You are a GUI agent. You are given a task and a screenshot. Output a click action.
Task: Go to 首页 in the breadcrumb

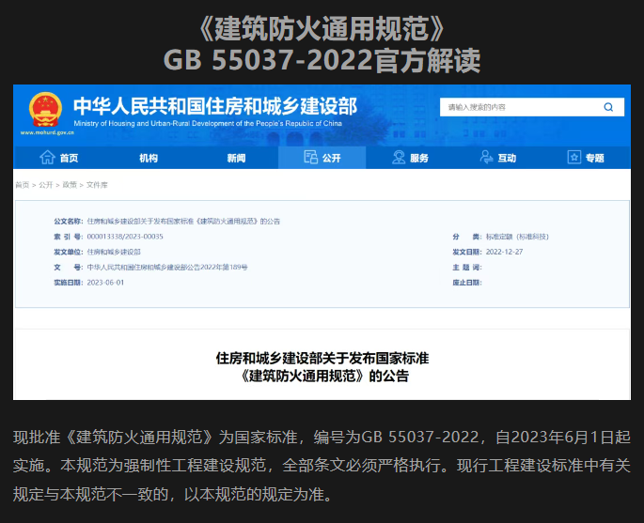click(23, 185)
